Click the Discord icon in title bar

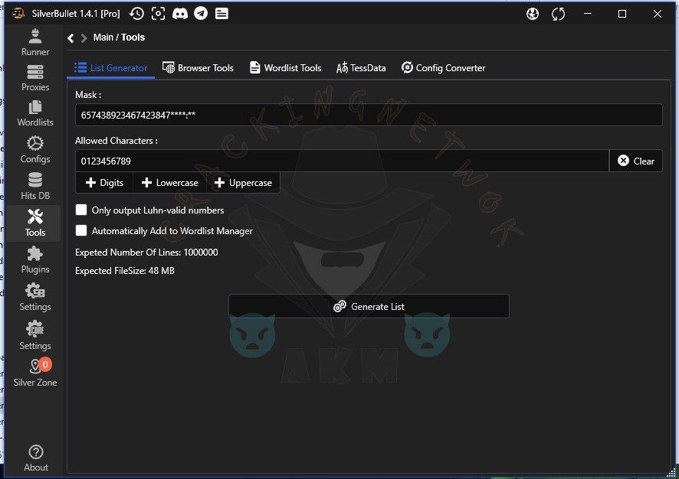(179, 14)
